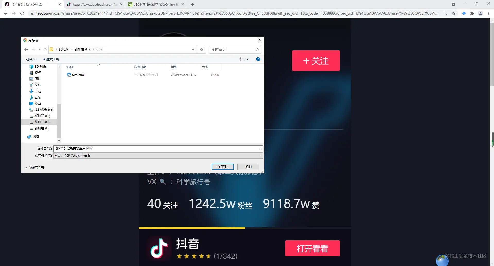This screenshot has width=494, height=266.
Task: Expand the view options dropdown arrow
Action: click(x=248, y=59)
